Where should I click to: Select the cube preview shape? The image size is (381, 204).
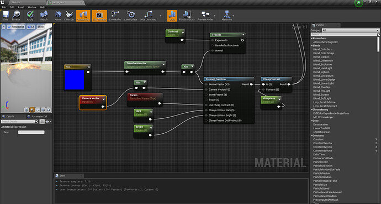point(43,110)
